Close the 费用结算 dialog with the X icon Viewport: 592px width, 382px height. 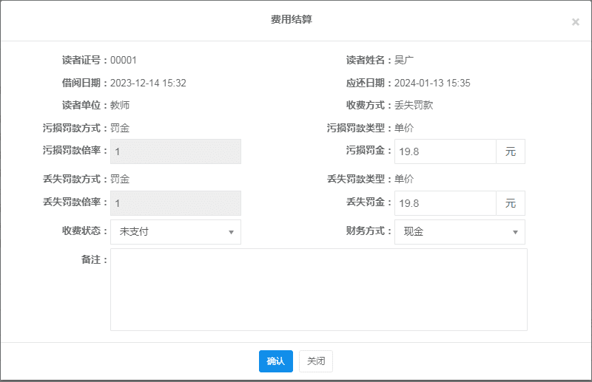(575, 22)
